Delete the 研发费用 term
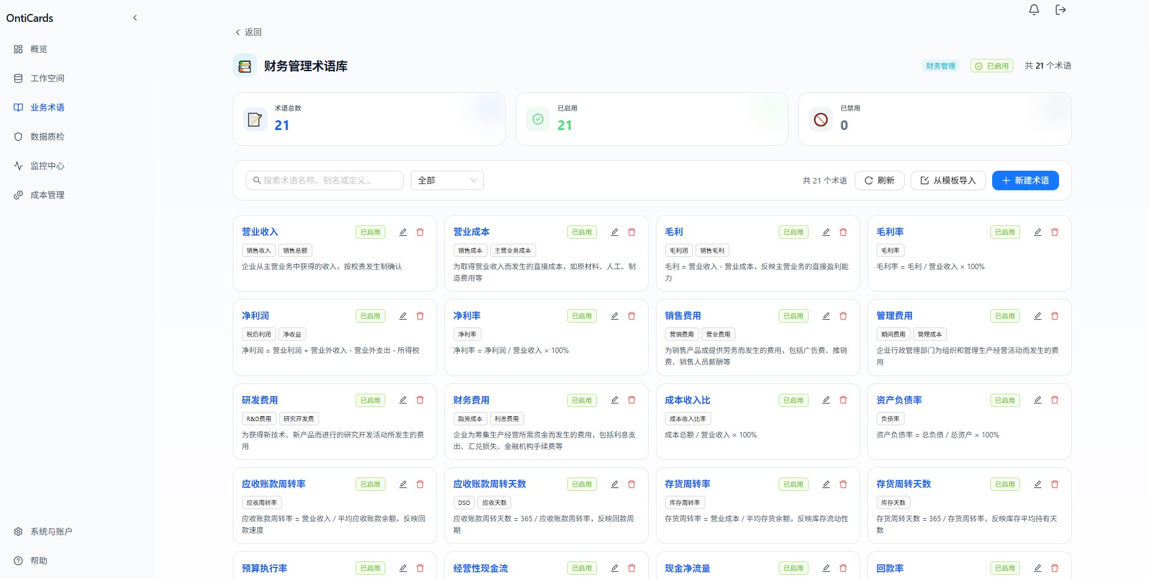 pyautogui.click(x=420, y=400)
